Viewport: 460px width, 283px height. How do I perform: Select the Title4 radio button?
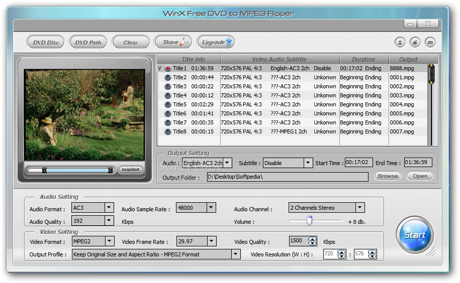168,95
